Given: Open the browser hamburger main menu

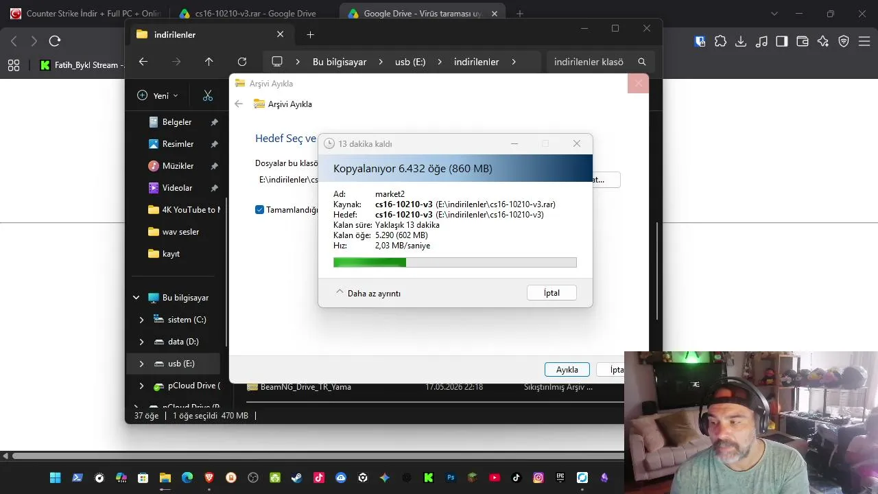Looking at the screenshot, I should [864, 41].
